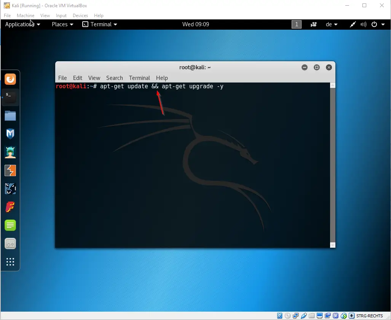Screen dimensions: 391x320
Task: Click the root@kali: ~ title bar
Action: click(195, 67)
